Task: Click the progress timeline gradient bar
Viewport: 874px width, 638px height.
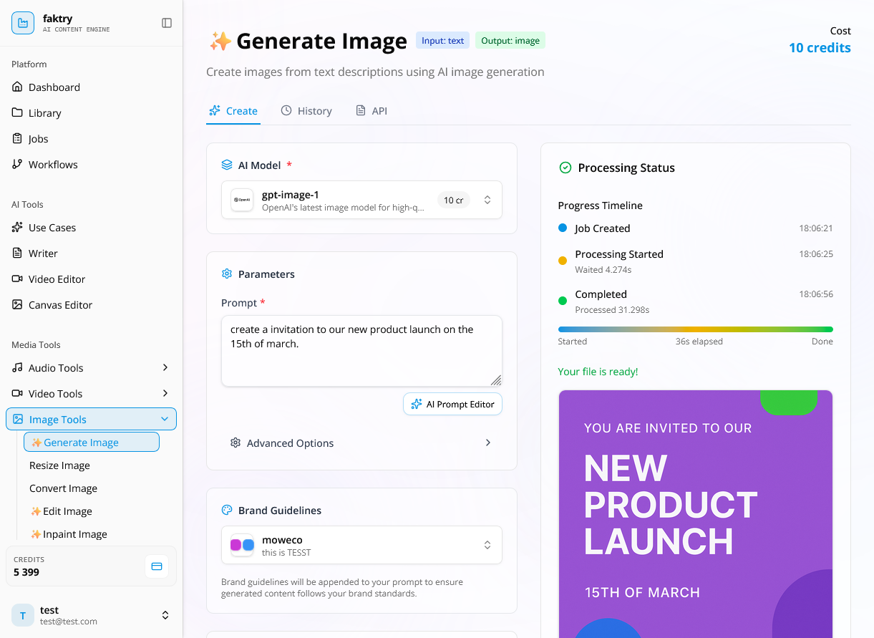Action: [x=695, y=329]
